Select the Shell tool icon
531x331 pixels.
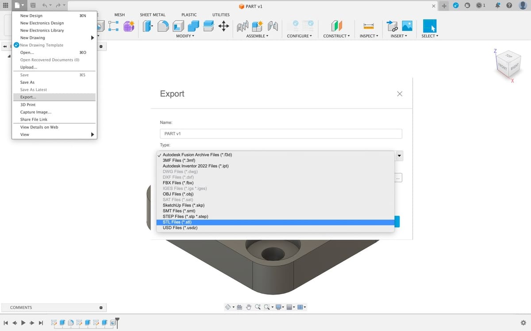pos(178,26)
